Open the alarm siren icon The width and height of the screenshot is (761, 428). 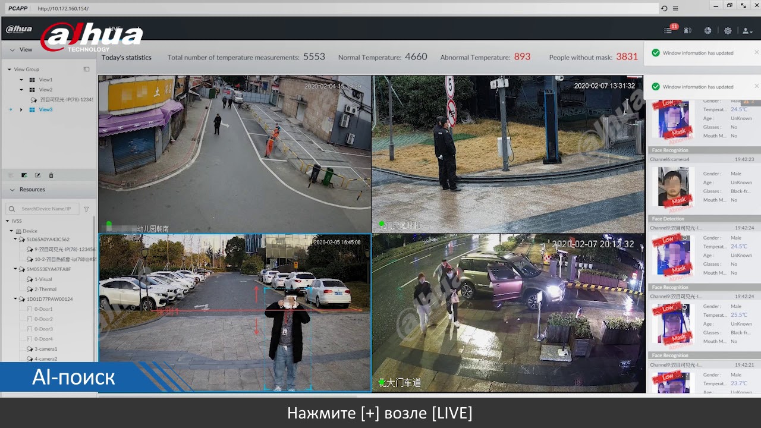(x=687, y=30)
